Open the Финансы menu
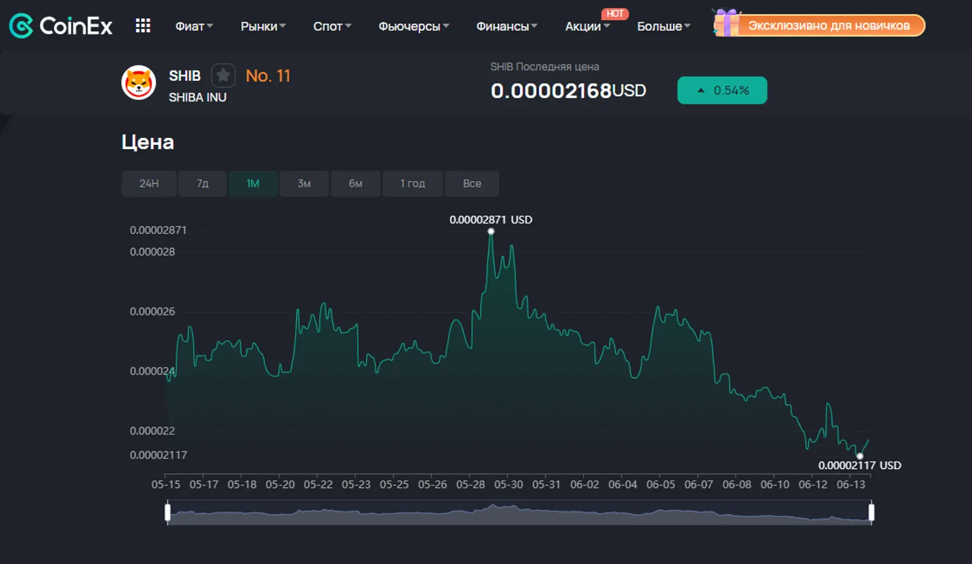This screenshot has width=972, height=564. point(507,26)
